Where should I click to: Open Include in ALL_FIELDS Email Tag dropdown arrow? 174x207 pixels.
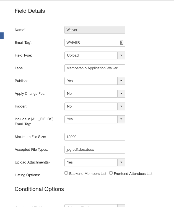[121, 119]
